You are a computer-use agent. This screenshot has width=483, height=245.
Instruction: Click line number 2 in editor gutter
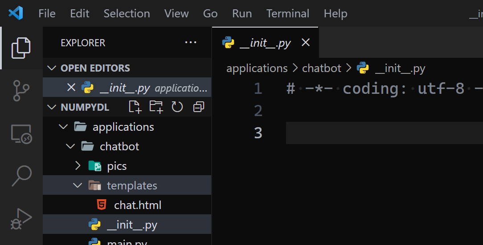(258, 111)
